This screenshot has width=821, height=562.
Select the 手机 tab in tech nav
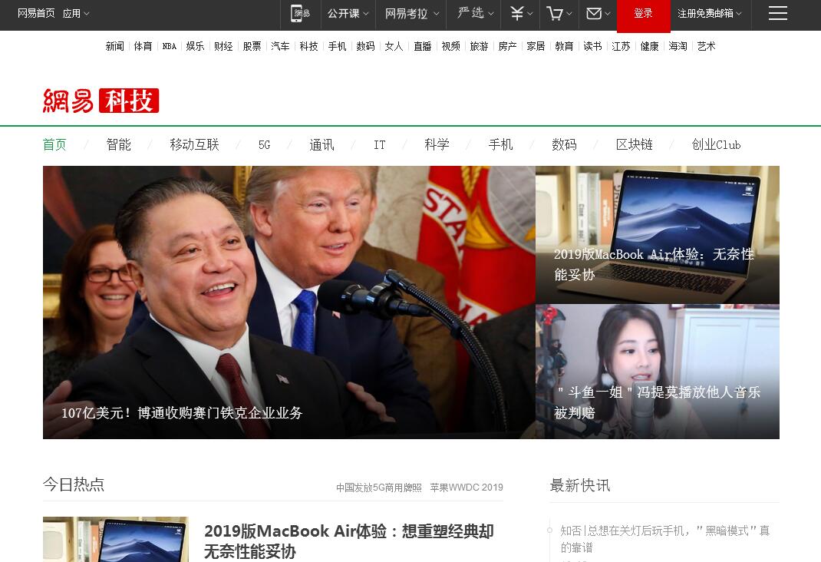[x=500, y=144]
